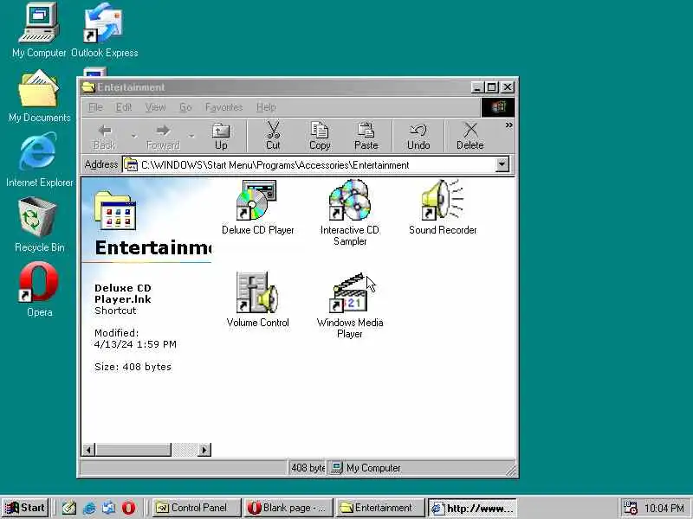
Task: Click the Delete toolbar button
Action: (x=470, y=137)
